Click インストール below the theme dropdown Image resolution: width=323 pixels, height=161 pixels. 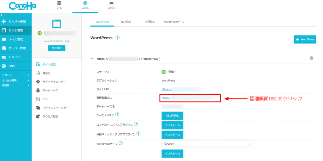pos(173,153)
